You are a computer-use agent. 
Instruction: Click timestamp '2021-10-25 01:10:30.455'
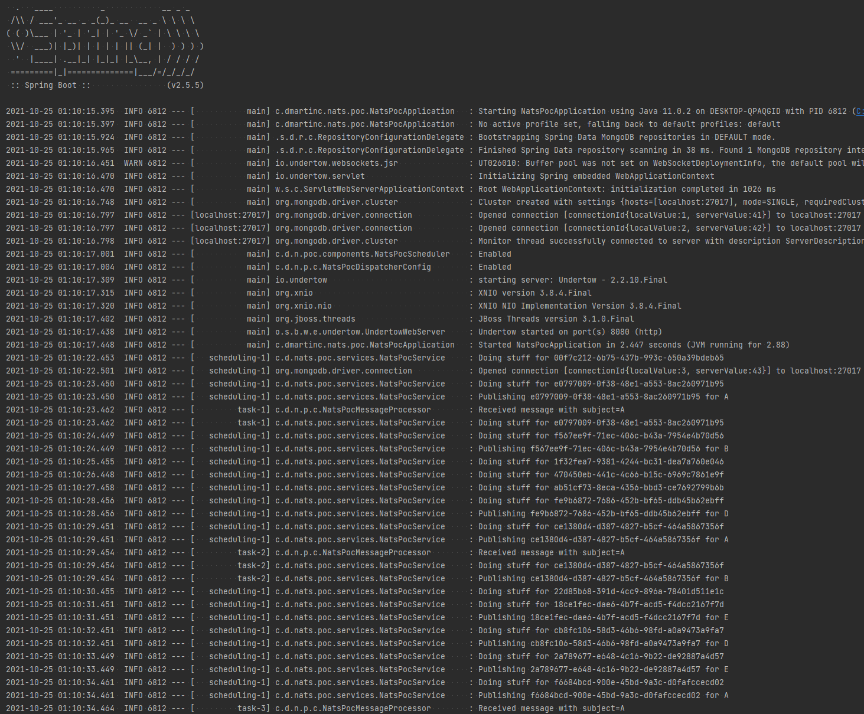tap(60, 592)
